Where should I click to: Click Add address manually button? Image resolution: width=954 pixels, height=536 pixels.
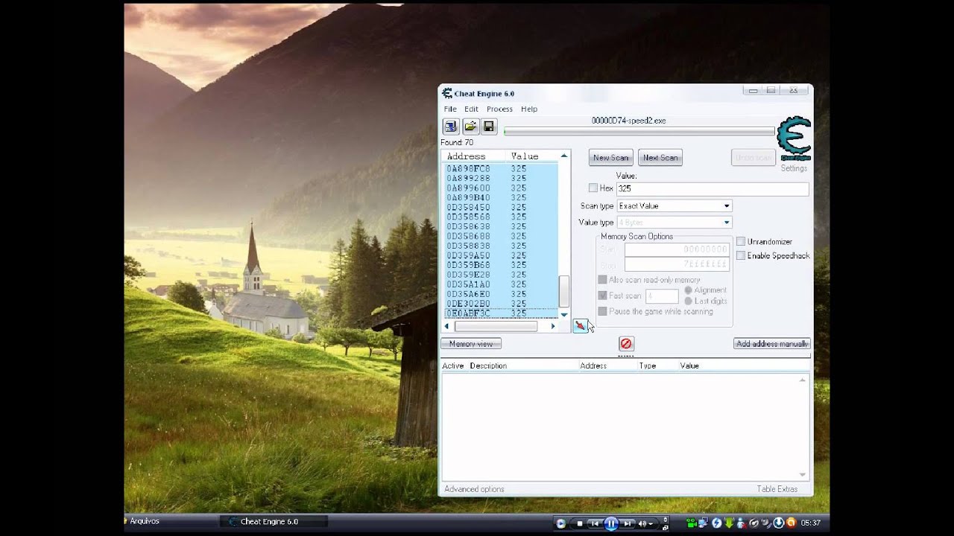771,344
